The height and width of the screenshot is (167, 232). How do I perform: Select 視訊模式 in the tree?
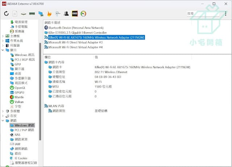point(21,83)
